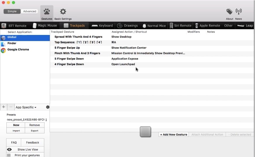Click Print your gestures label

click(x=27, y=155)
